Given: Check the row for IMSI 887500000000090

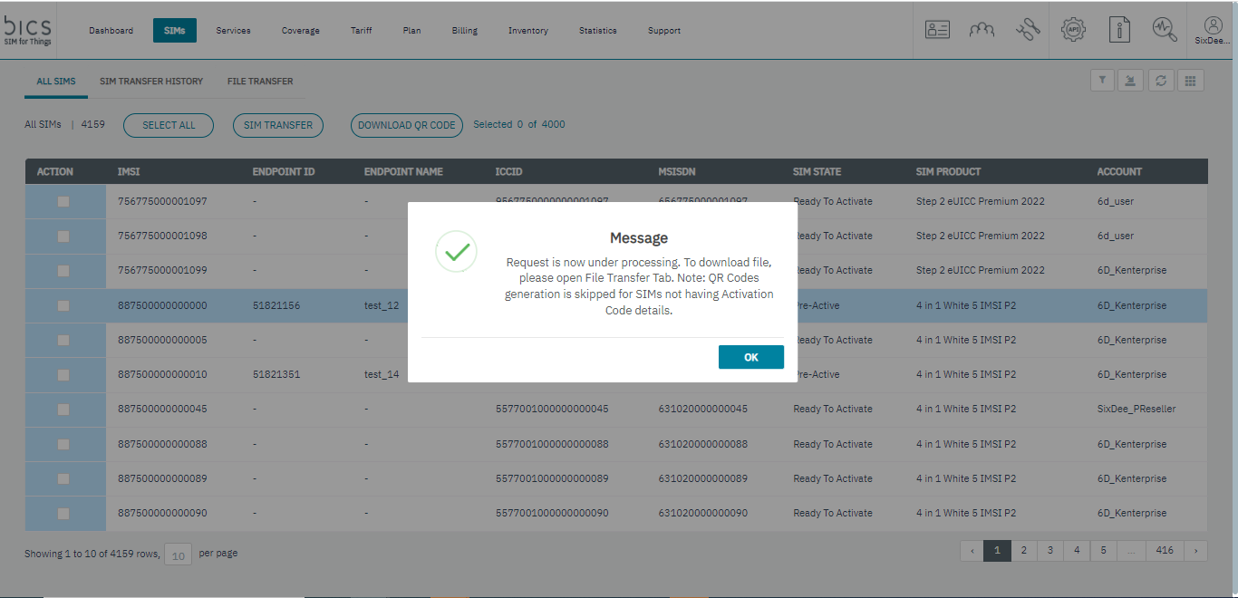Looking at the screenshot, I should pos(63,514).
